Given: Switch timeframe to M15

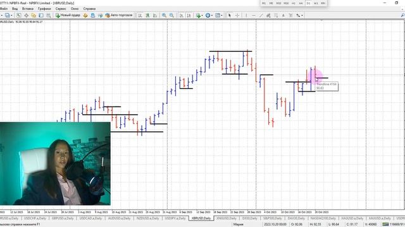Looking at the screenshot, I should pos(278,3).
